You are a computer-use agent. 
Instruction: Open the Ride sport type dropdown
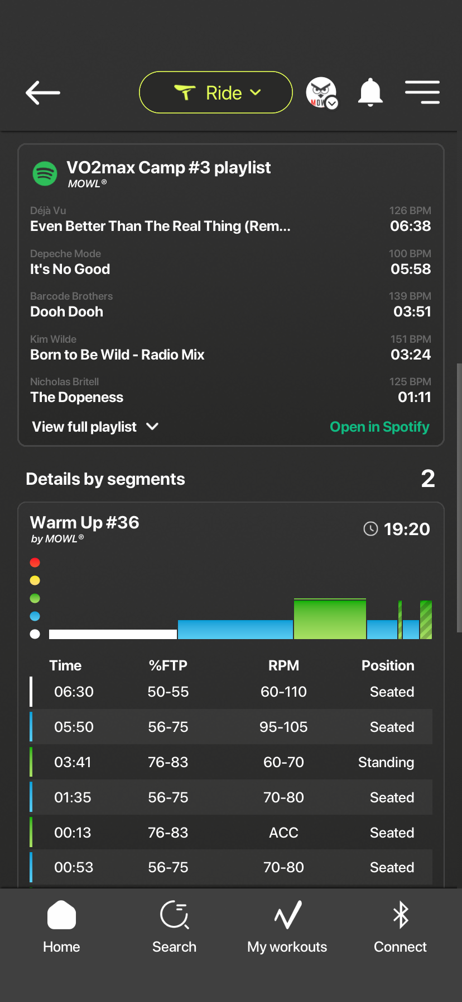point(216,92)
